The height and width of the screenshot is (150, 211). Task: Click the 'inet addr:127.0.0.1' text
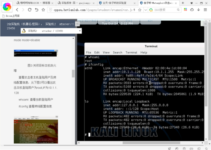tap(121, 105)
